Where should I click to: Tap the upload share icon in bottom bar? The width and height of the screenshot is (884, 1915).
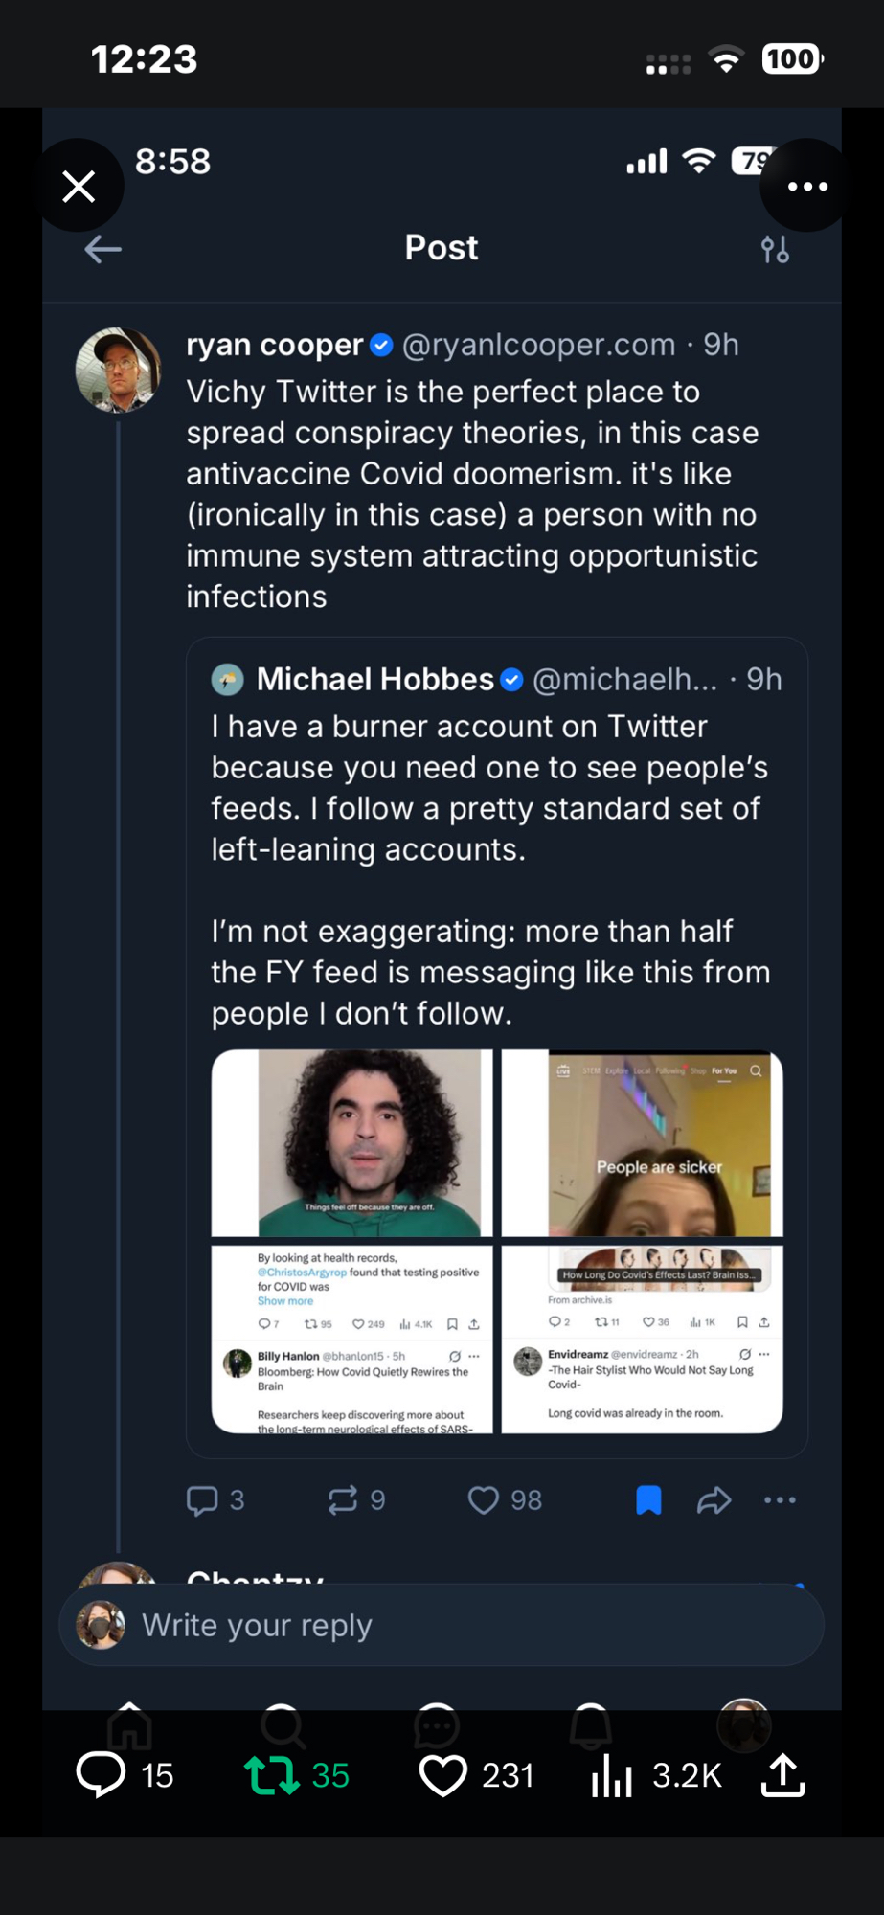(782, 1774)
